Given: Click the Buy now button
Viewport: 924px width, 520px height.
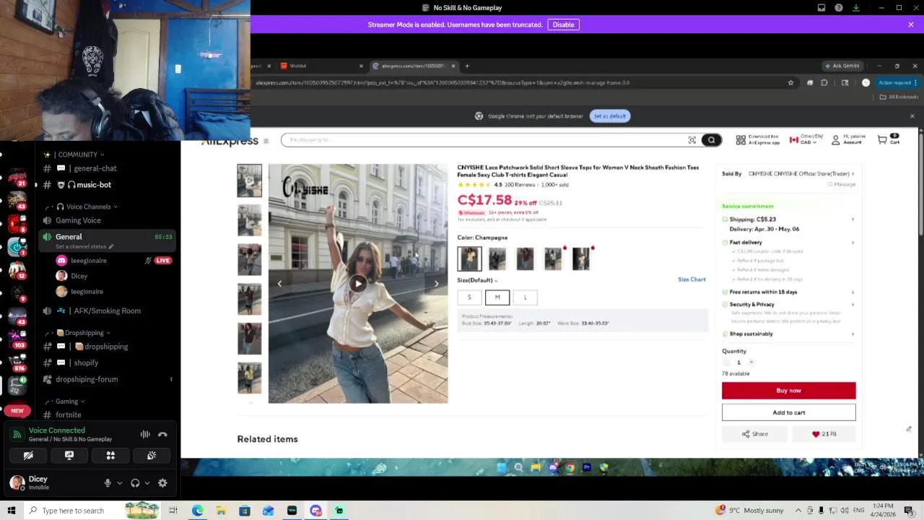Looking at the screenshot, I should point(788,391).
